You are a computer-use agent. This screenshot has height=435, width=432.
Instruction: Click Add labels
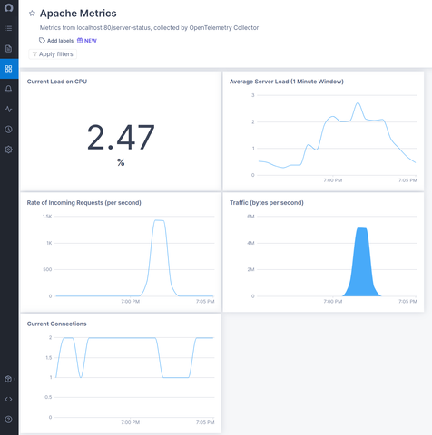point(60,41)
